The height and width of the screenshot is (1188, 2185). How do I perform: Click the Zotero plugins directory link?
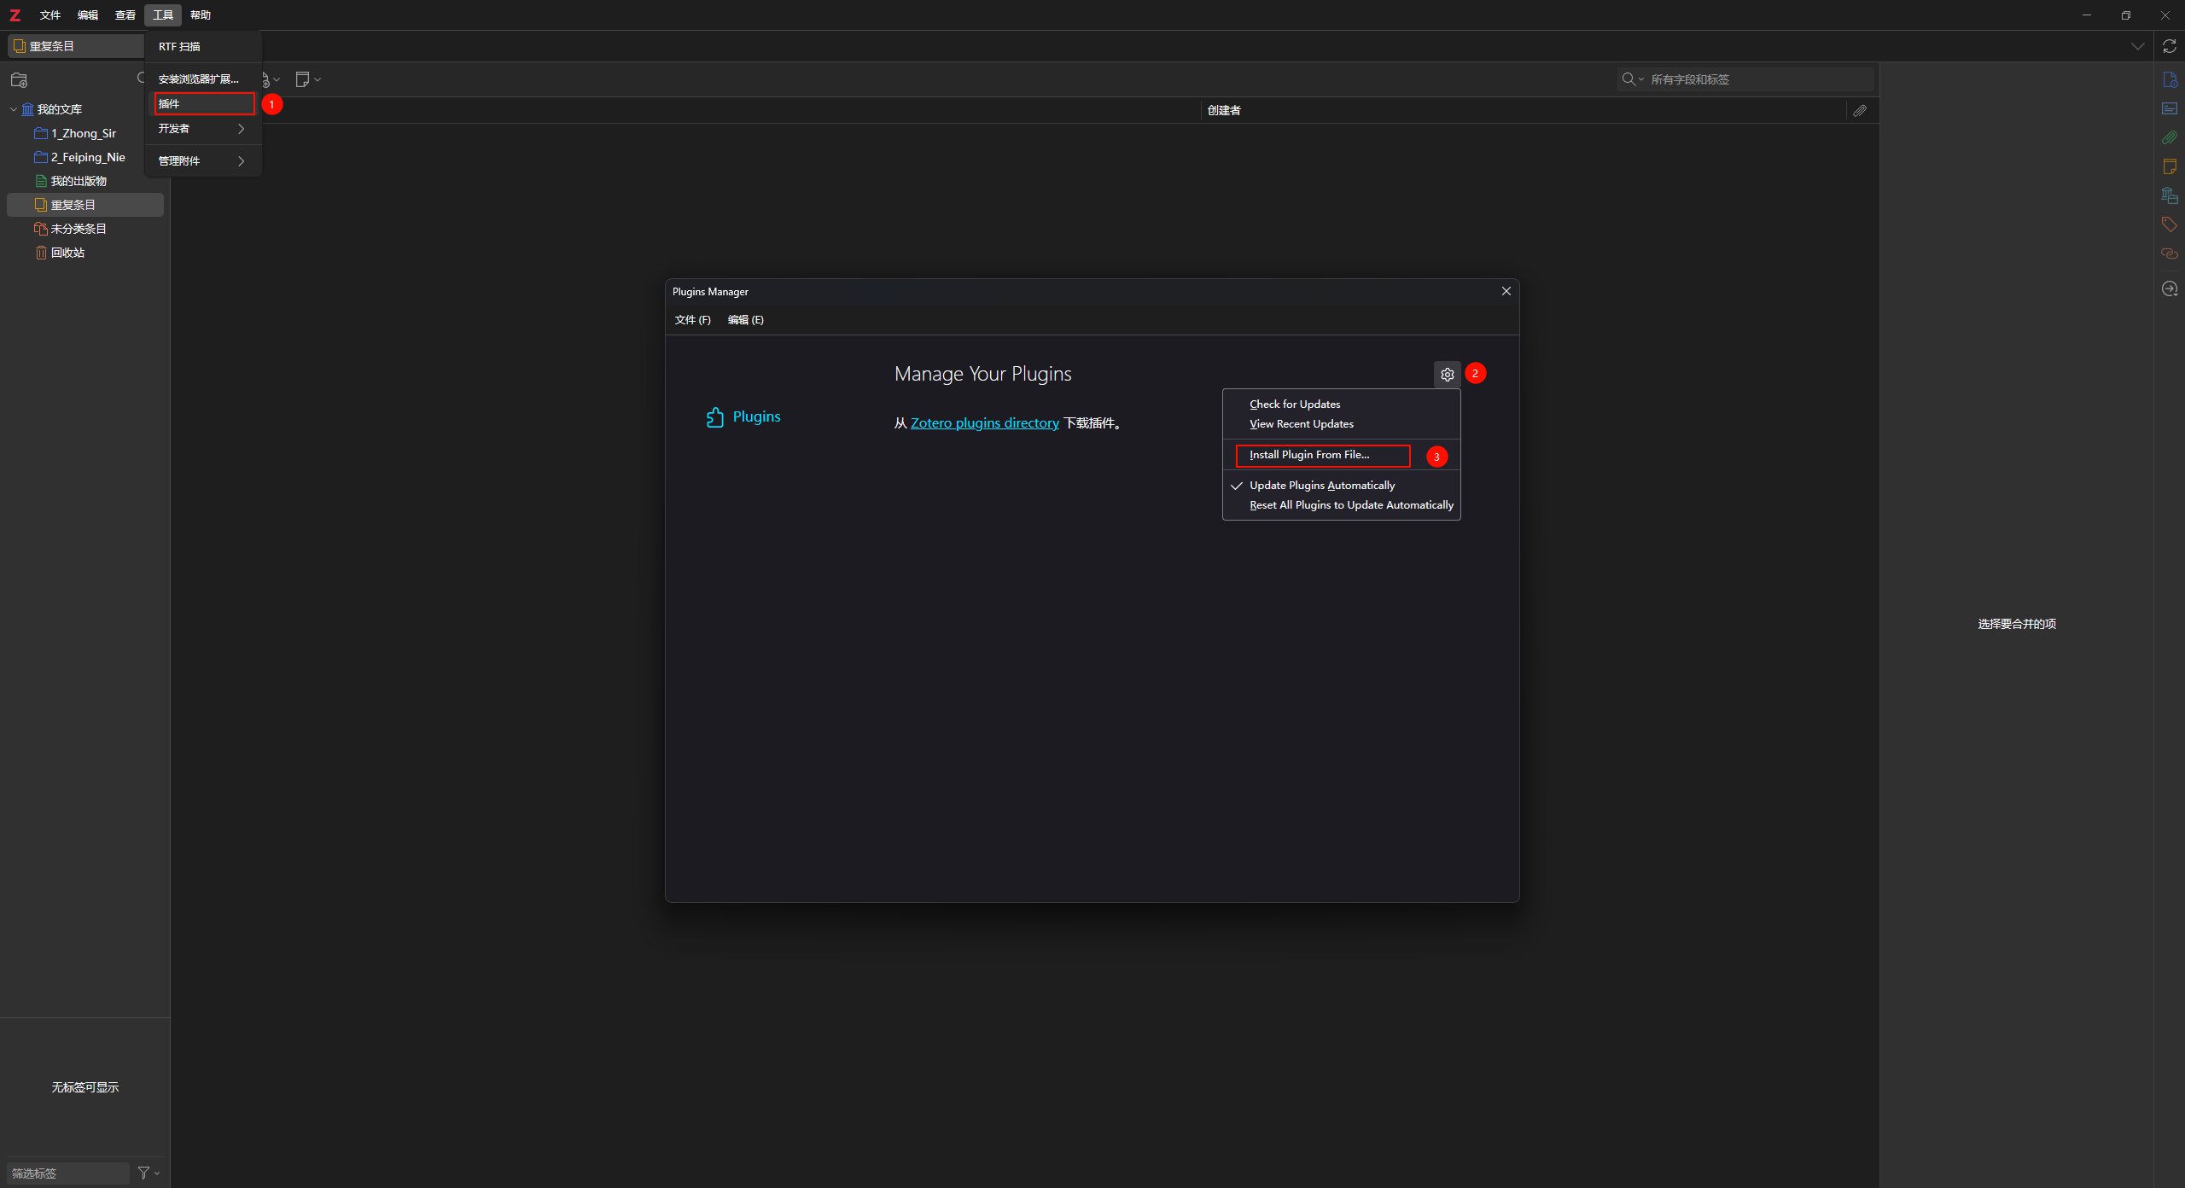(x=984, y=422)
